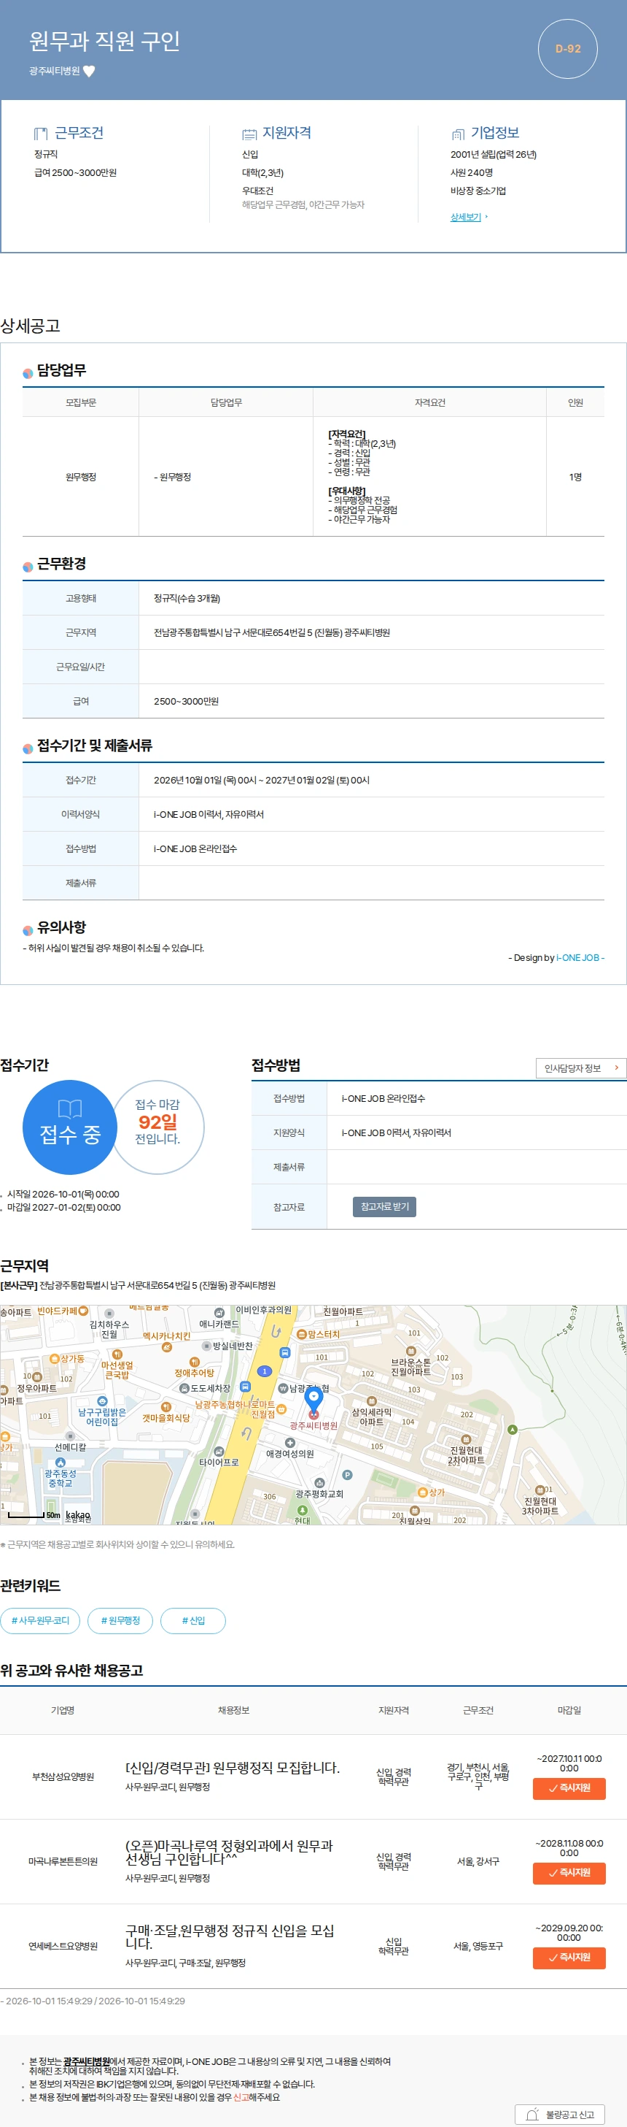This screenshot has height=2127, width=627.
Task: Click the 근무조건 section icon
Action: [x=40, y=134]
